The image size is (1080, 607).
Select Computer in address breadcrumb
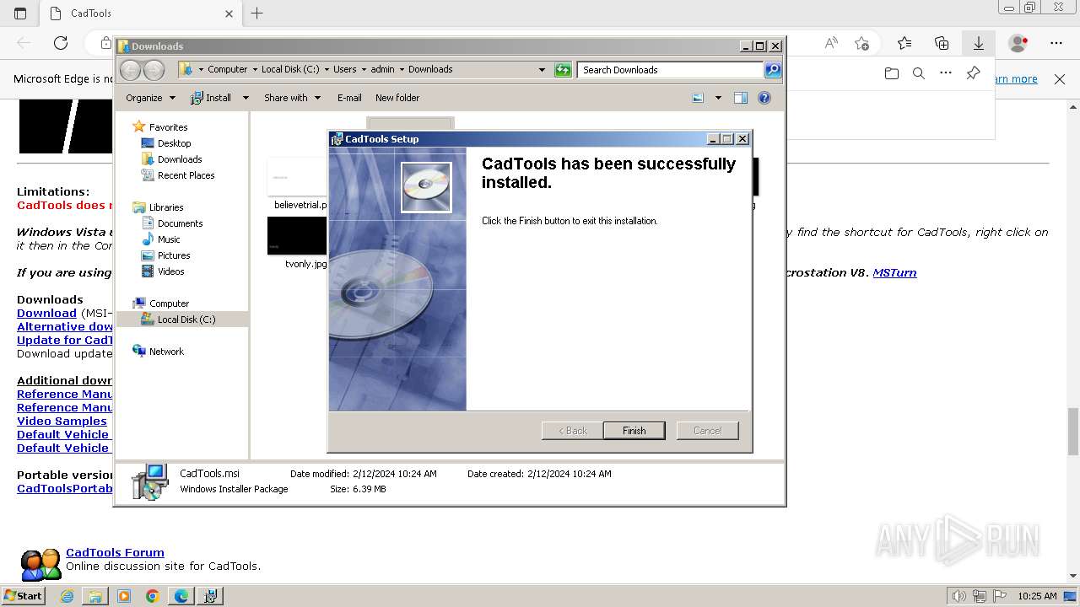pos(228,69)
